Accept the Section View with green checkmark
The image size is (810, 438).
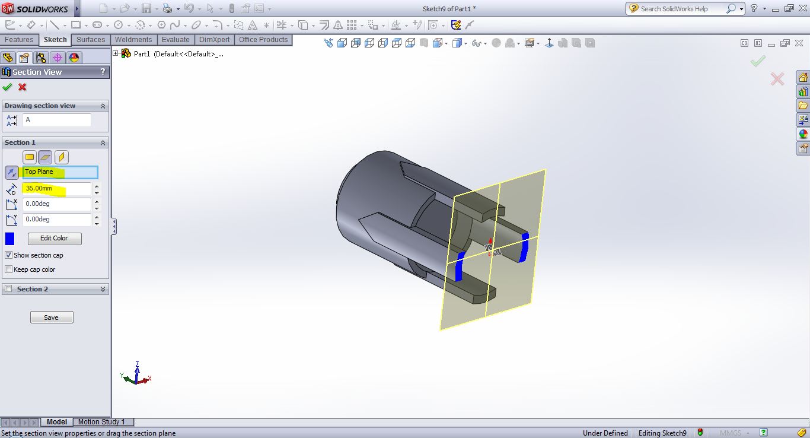pyautogui.click(x=7, y=87)
